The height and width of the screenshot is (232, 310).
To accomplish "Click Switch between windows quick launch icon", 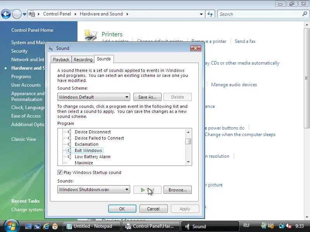I will coord(37,226).
